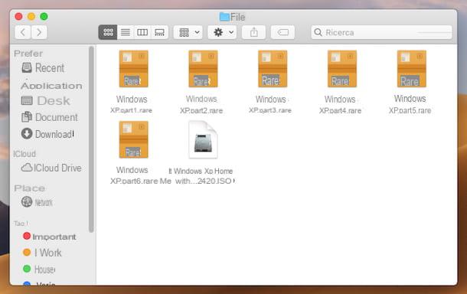467x294 pixels.
Task: Open the gear action menu
Action: [x=222, y=32]
